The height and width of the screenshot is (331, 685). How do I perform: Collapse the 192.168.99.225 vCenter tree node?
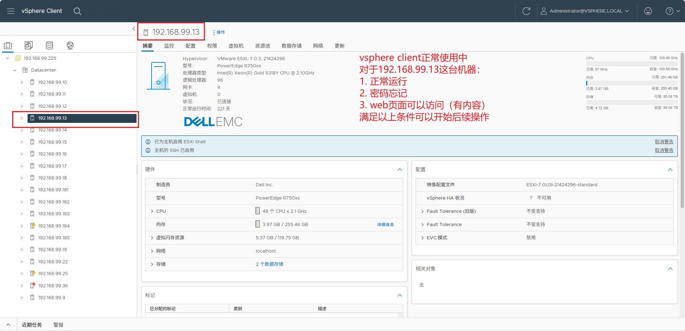click(x=8, y=58)
